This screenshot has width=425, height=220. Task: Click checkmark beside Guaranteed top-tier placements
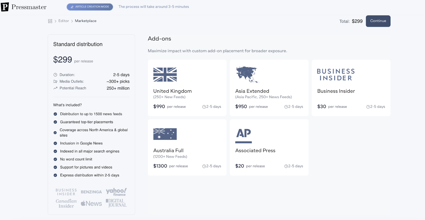tap(55, 122)
